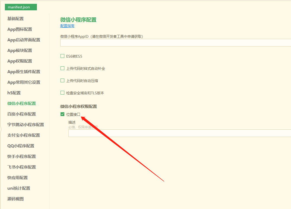The width and height of the screenshot is (291, 209).
Task: Click the 微信小程序权限配置 heading
Action: pyautogui.click(x=78, y=107)
